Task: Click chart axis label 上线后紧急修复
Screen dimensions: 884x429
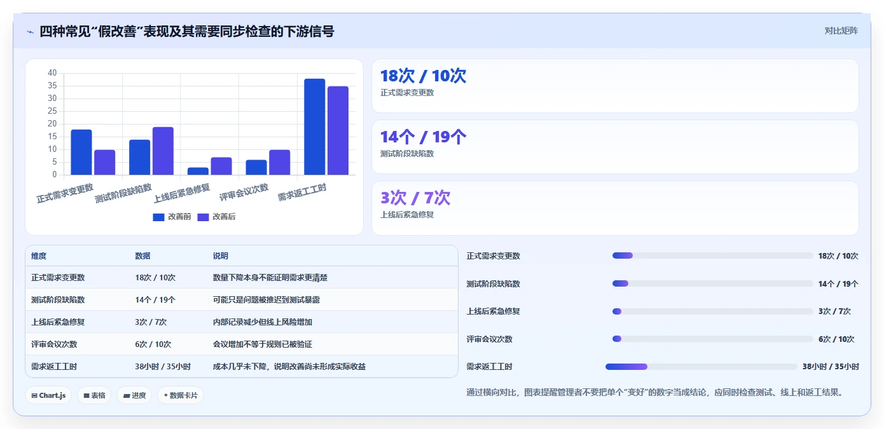Action: pos(182,193)
